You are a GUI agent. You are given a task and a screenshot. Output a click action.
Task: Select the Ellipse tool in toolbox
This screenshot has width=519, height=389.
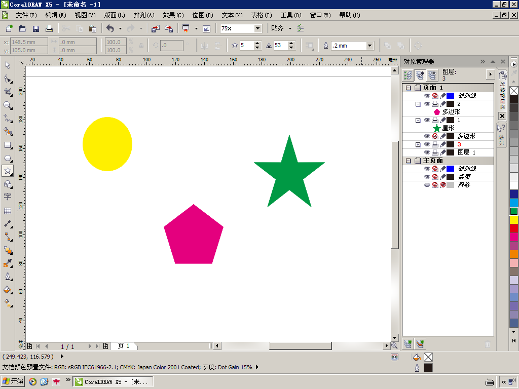pyautogui.click(x=8, y=159)
